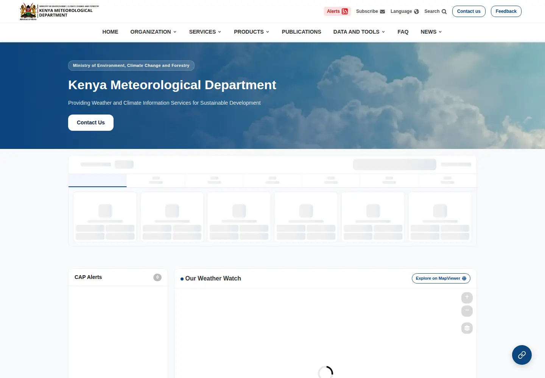
Task: Go to the HOME page
Action: pos(110,32)
